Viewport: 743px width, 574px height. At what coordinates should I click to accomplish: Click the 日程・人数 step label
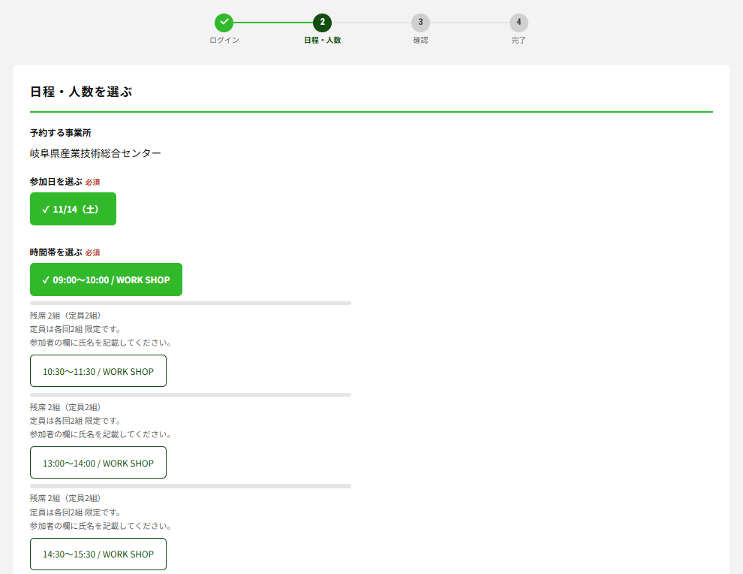tap(322, 41)
